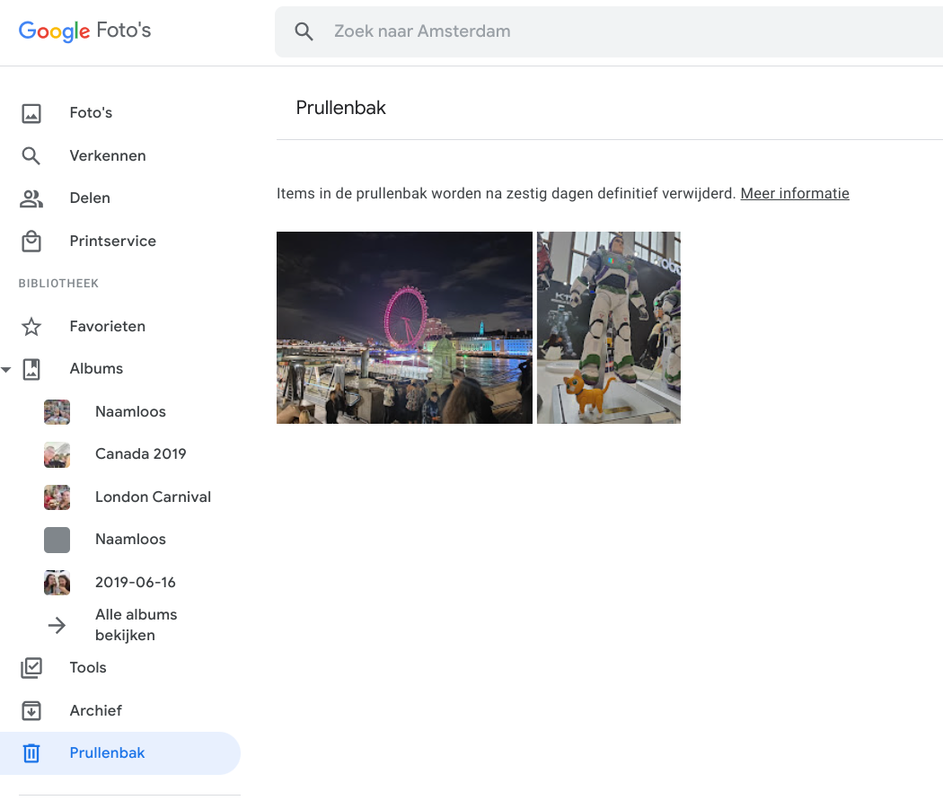Open the first Naamloos album thumbnail

pyautogui.click(x=57, y=412)
